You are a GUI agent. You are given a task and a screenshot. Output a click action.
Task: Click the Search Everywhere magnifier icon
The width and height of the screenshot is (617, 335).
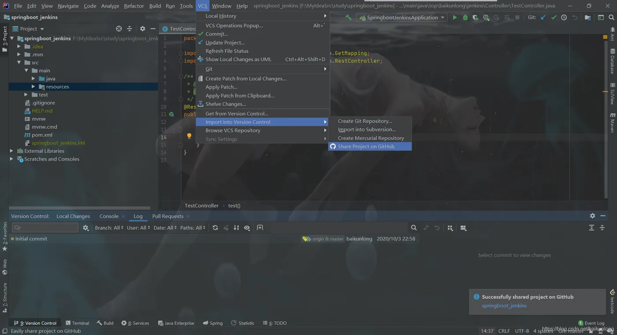(x=611, y=18)
